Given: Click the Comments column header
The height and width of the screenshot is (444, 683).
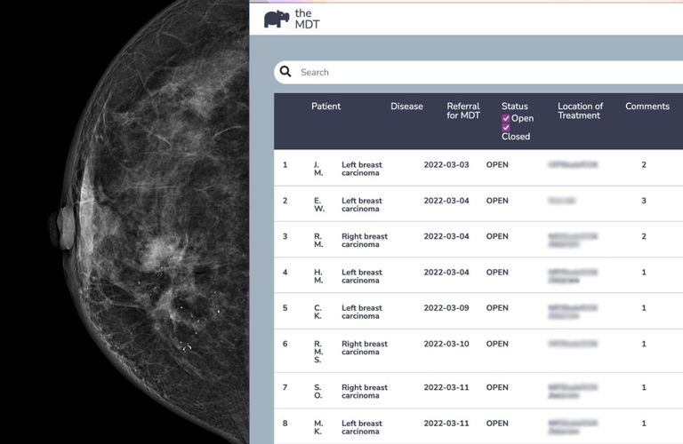Looking at the screenshot, I should click(647, 106).
